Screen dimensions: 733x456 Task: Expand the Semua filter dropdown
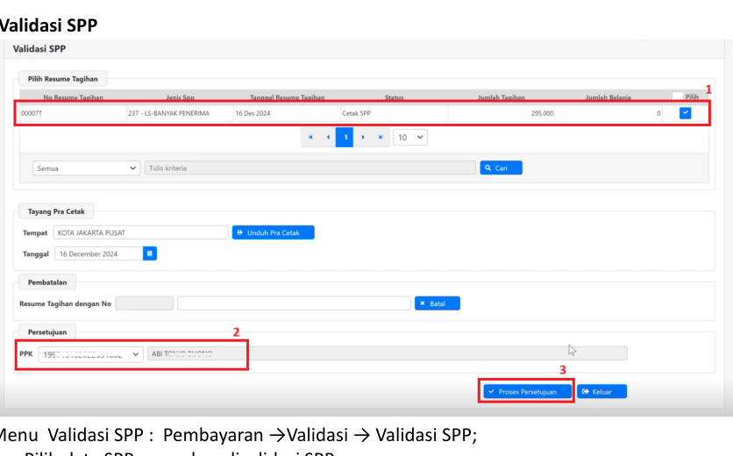(86, 167)
